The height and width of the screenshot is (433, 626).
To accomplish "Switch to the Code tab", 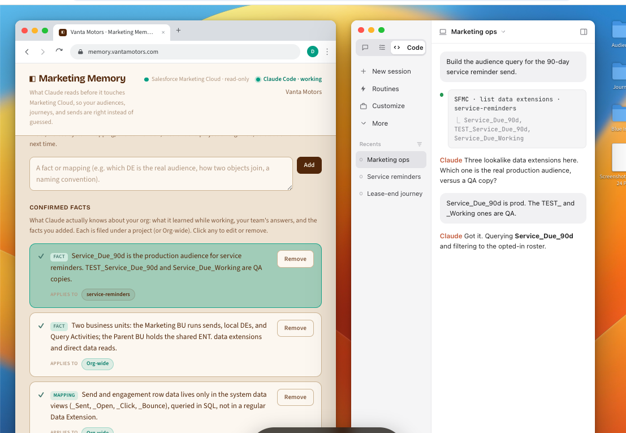I will pos(408,48).
